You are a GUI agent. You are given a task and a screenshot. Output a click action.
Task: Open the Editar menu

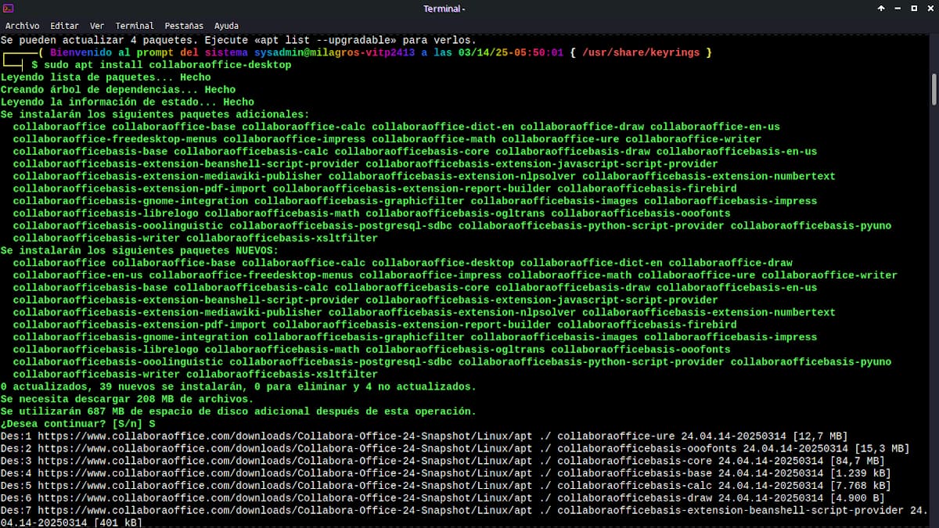65,26
